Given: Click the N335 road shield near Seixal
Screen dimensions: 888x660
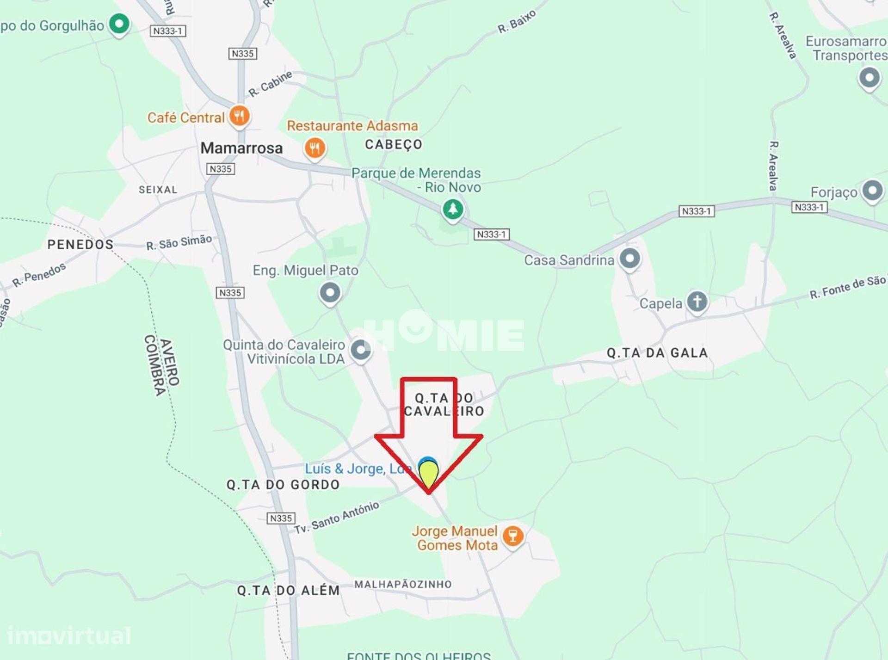Looking at the screenshot, I should click(220, 169).
